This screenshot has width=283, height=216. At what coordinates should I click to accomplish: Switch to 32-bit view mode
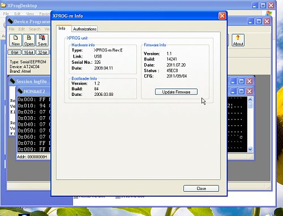[x=42, y=52]
